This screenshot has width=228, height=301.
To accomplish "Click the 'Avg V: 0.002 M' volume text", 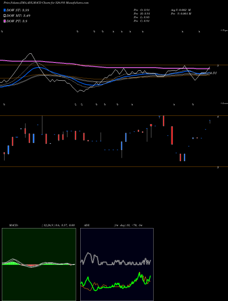I will pyautogui.click(x=181, y=10).
